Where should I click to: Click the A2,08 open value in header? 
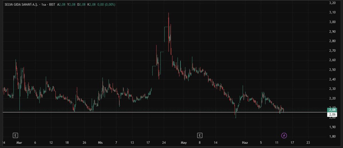pyautogui.click(x=61, y=5)
